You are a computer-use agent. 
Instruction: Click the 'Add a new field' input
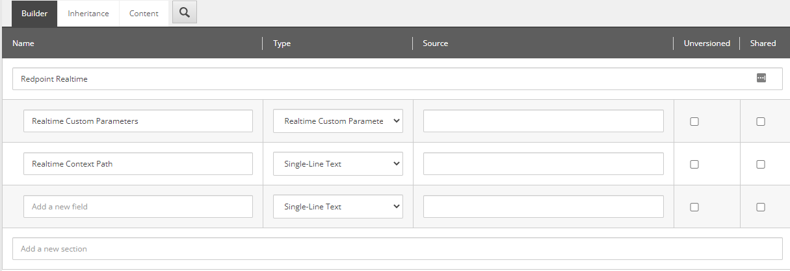tap(138, 207)
